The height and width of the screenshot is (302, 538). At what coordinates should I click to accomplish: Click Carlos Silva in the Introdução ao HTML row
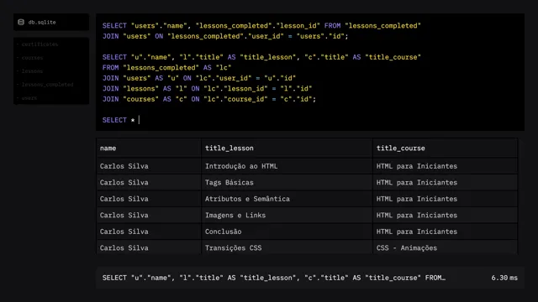click(x=149, y=166)
